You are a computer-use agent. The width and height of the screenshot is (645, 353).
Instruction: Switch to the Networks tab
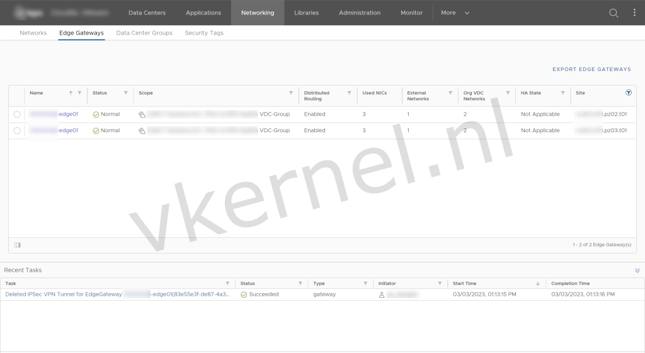[33, 33]
